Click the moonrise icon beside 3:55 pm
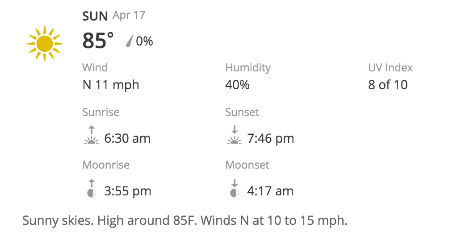The image size is (453, 240). pyautogui.click(x=91, y=188)
